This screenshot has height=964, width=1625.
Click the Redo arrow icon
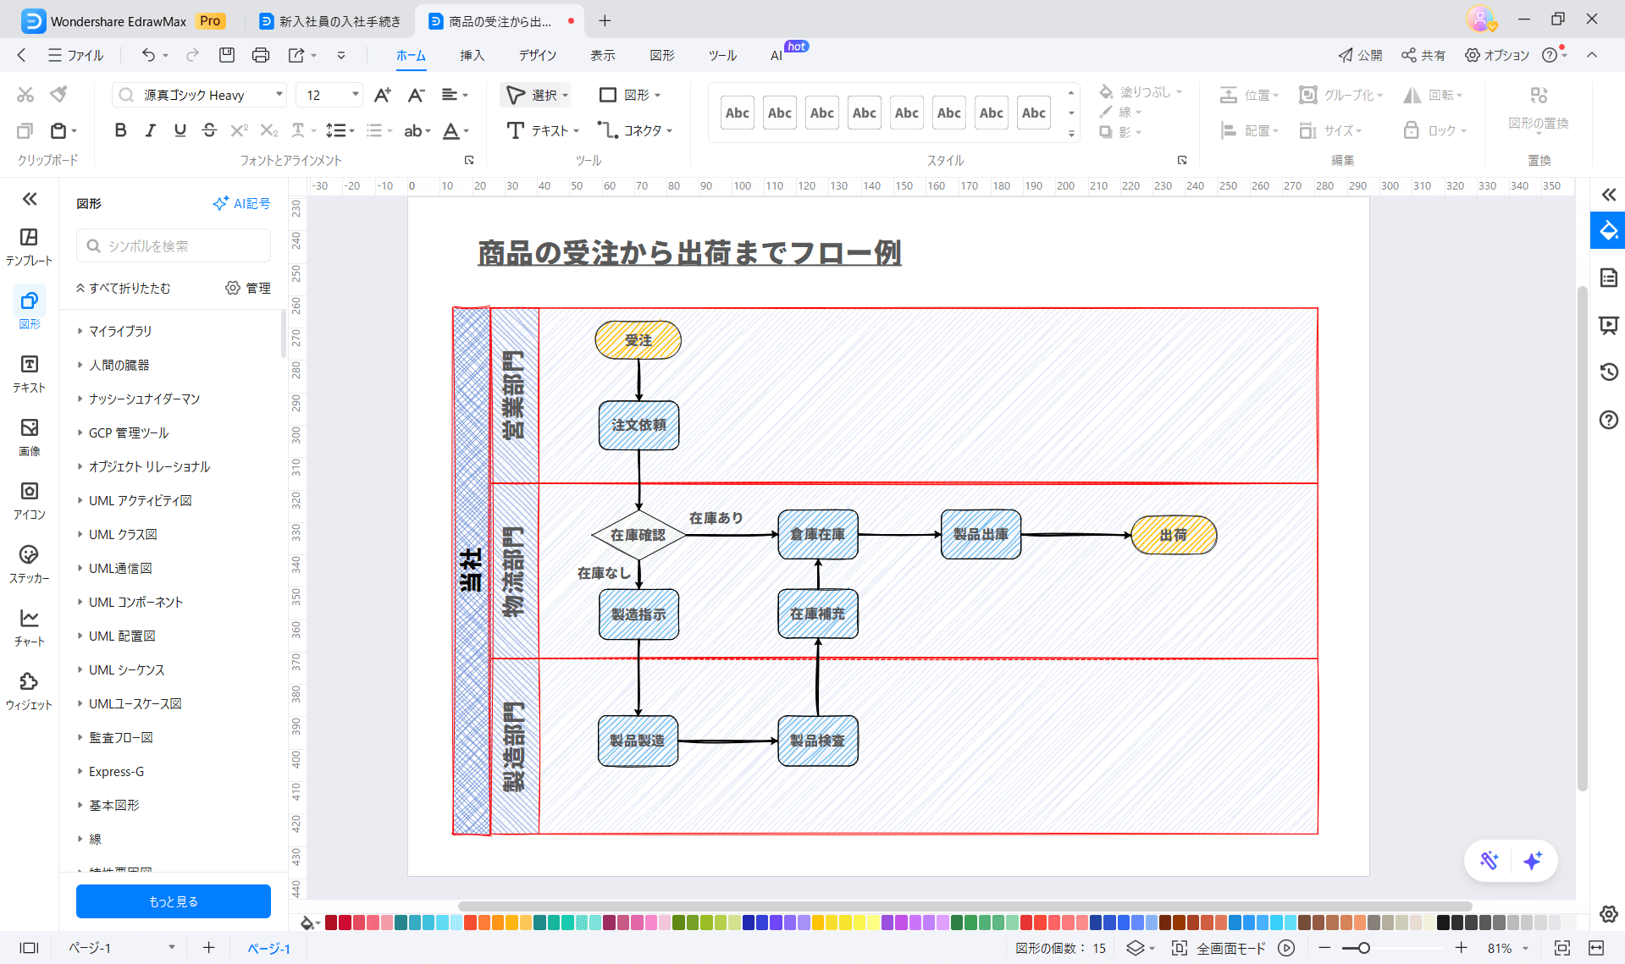(192, 55)
